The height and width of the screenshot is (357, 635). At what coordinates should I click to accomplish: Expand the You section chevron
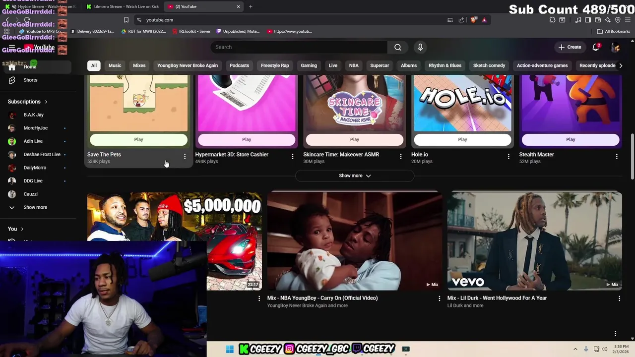(x=22, y=229)
